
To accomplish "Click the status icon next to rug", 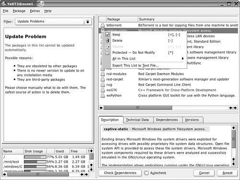I will tap(103, 84).
